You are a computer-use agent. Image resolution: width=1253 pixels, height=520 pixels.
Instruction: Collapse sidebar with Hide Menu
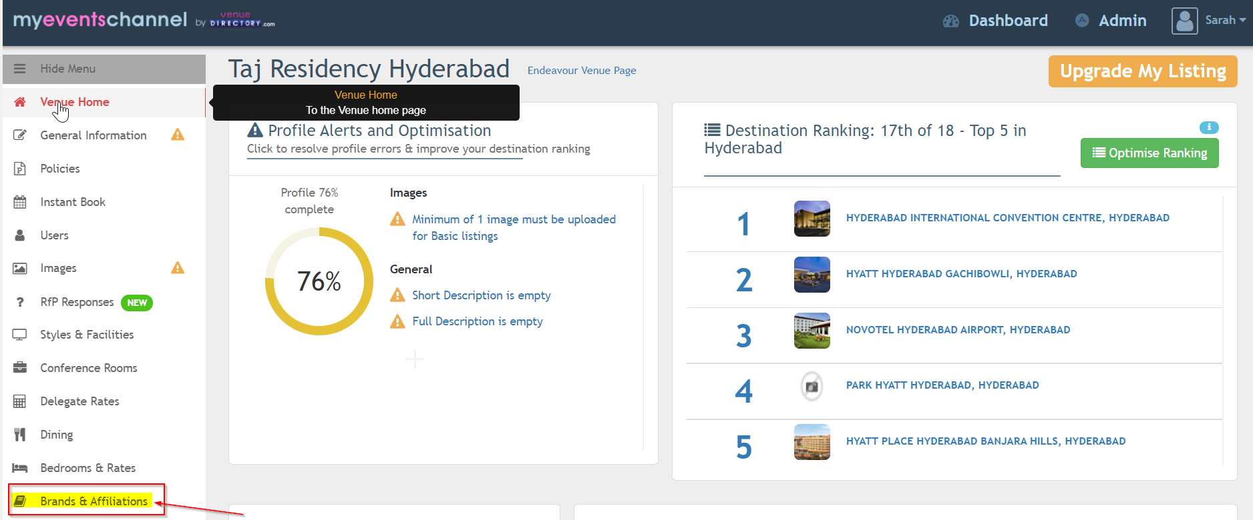(104, 69)
